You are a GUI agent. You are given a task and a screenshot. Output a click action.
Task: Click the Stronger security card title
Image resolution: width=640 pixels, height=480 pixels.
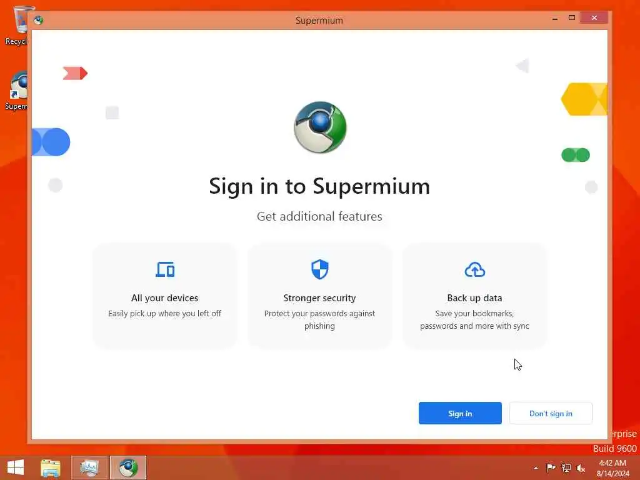(x=319, y=298)
